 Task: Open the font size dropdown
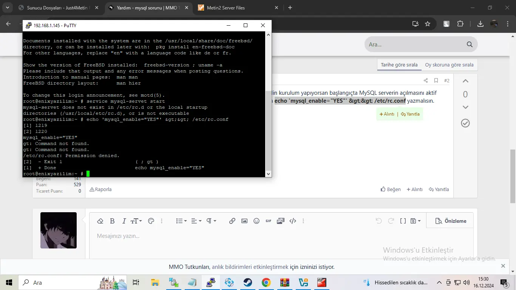click(135, 221)
